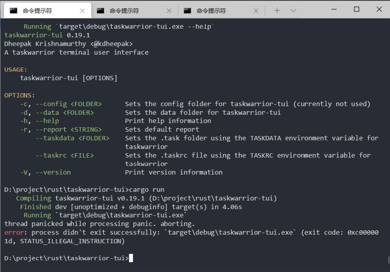Click the command prompt input line
Viewport: 390px width, 272px height.
(x=66, y=258)
